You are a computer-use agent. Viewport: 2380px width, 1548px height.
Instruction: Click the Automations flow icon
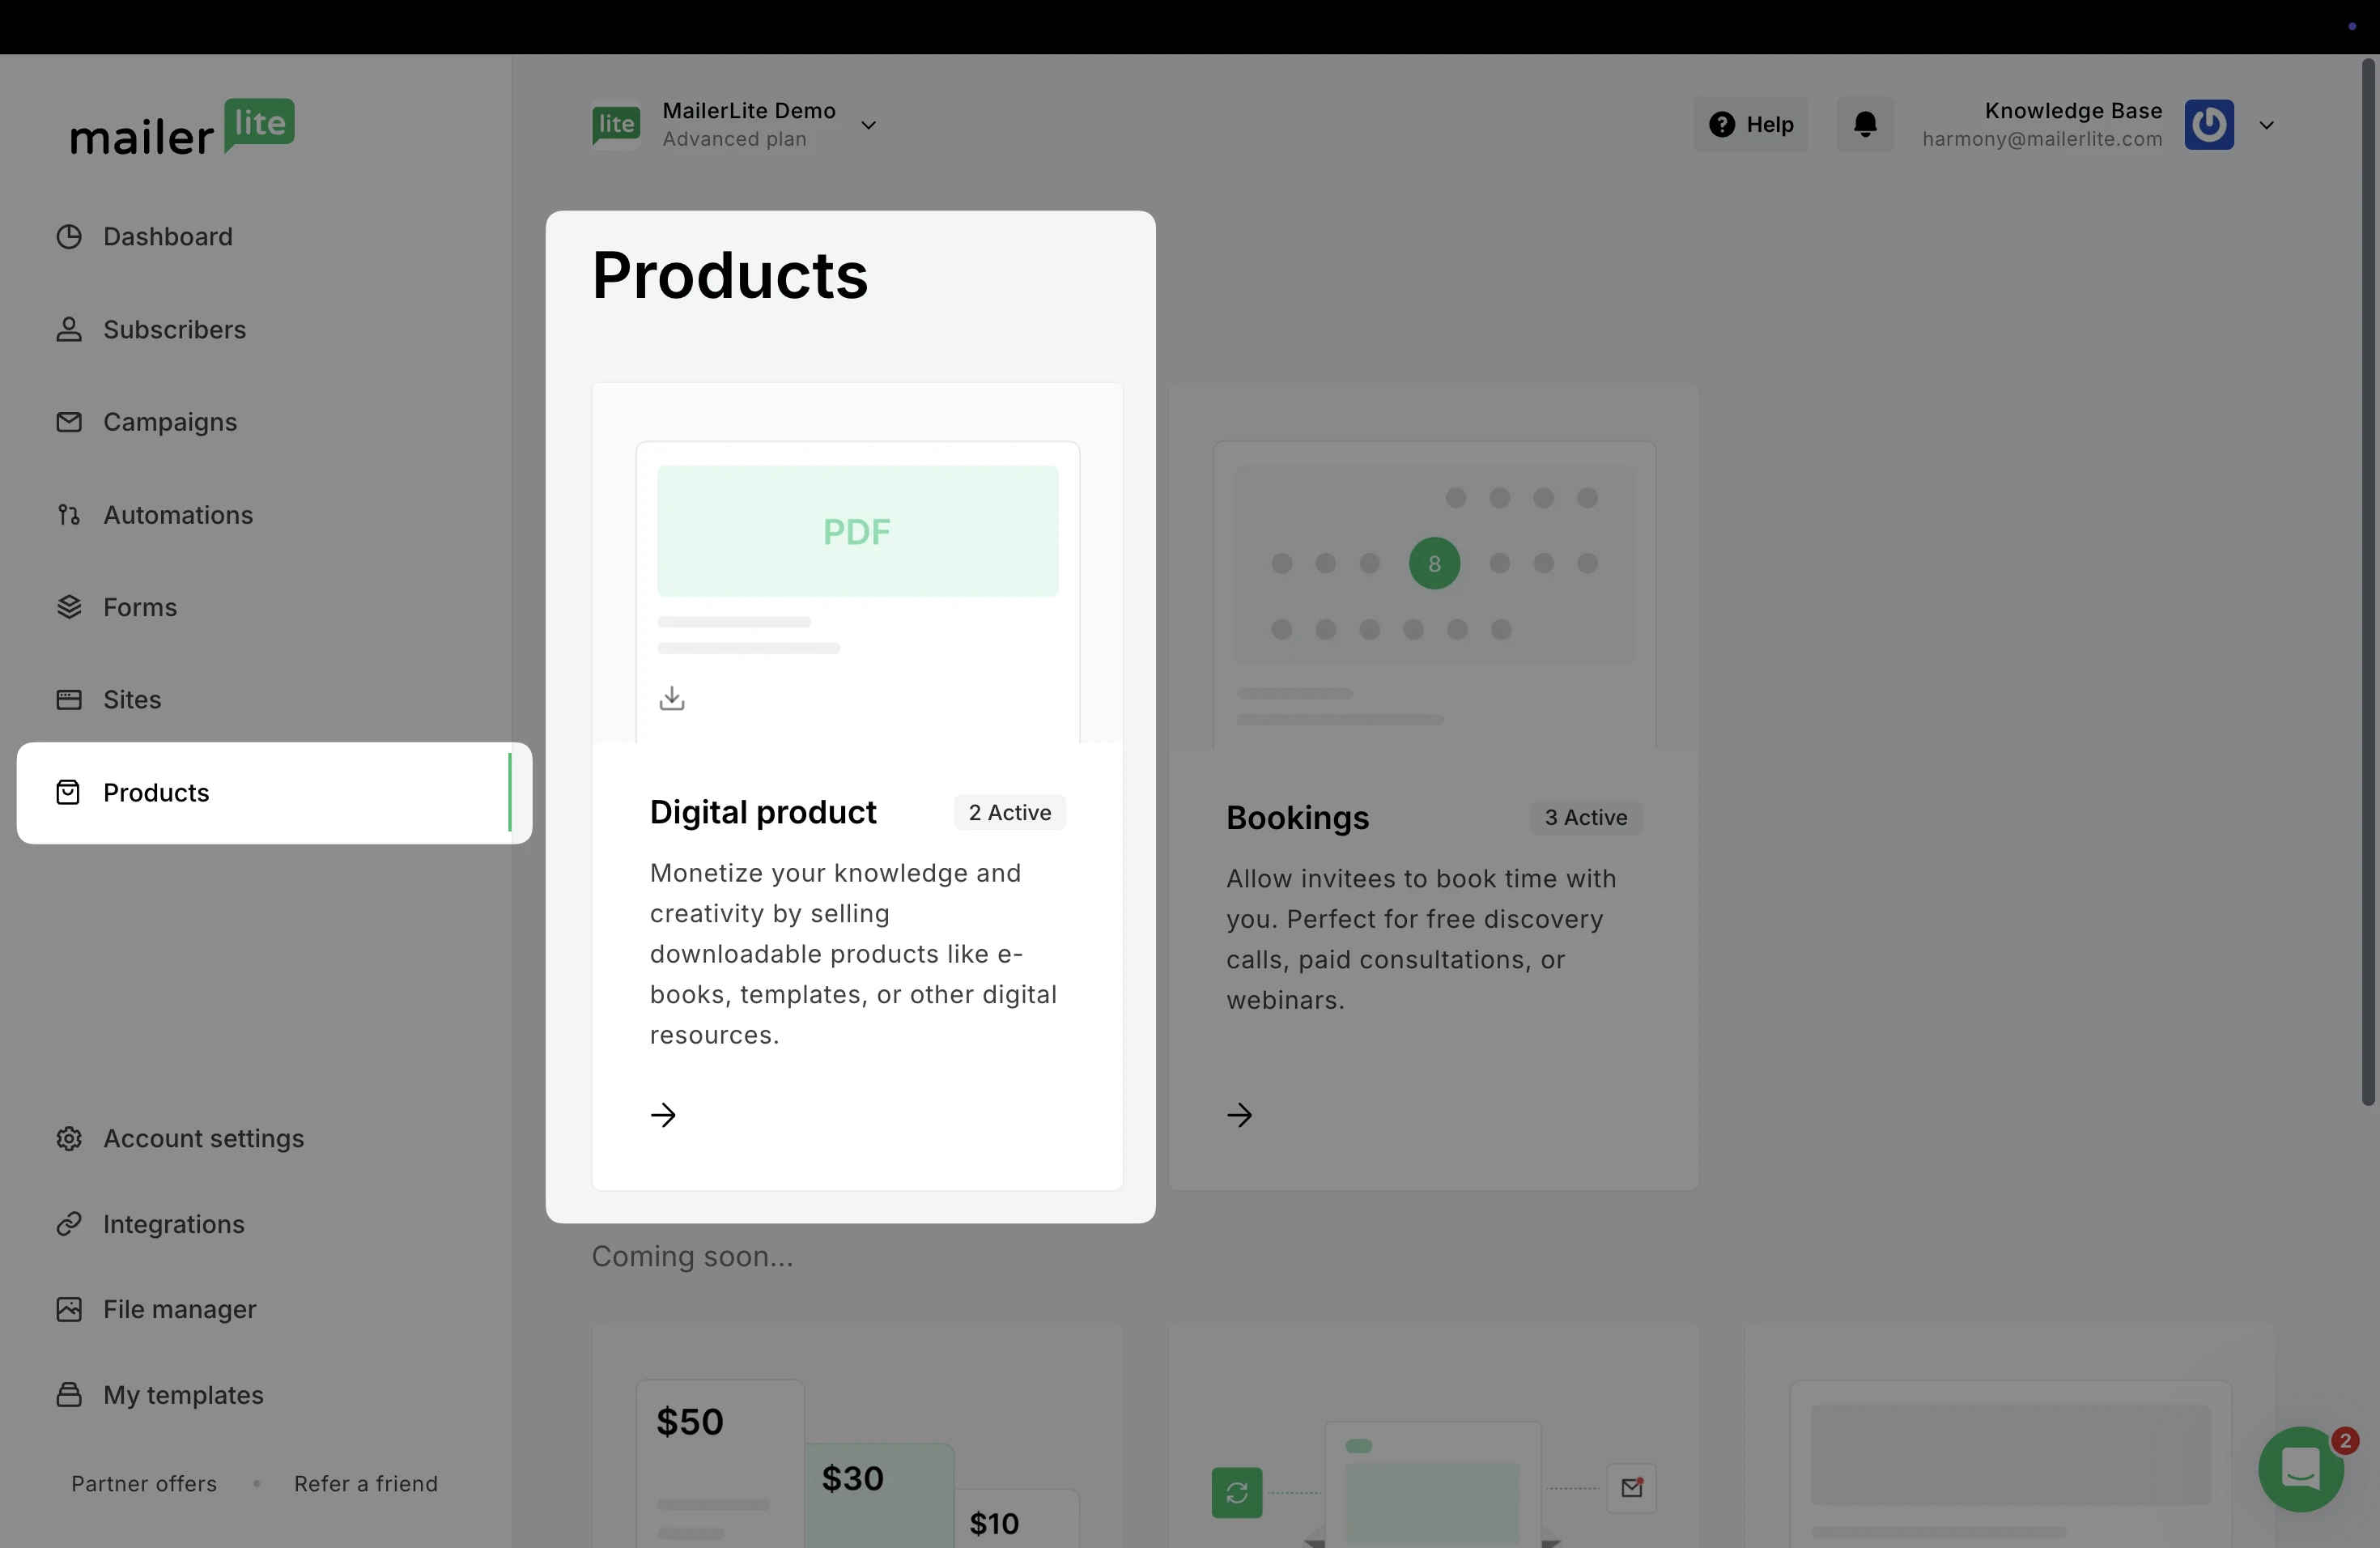pyautogui.click(x=68, y=515)
